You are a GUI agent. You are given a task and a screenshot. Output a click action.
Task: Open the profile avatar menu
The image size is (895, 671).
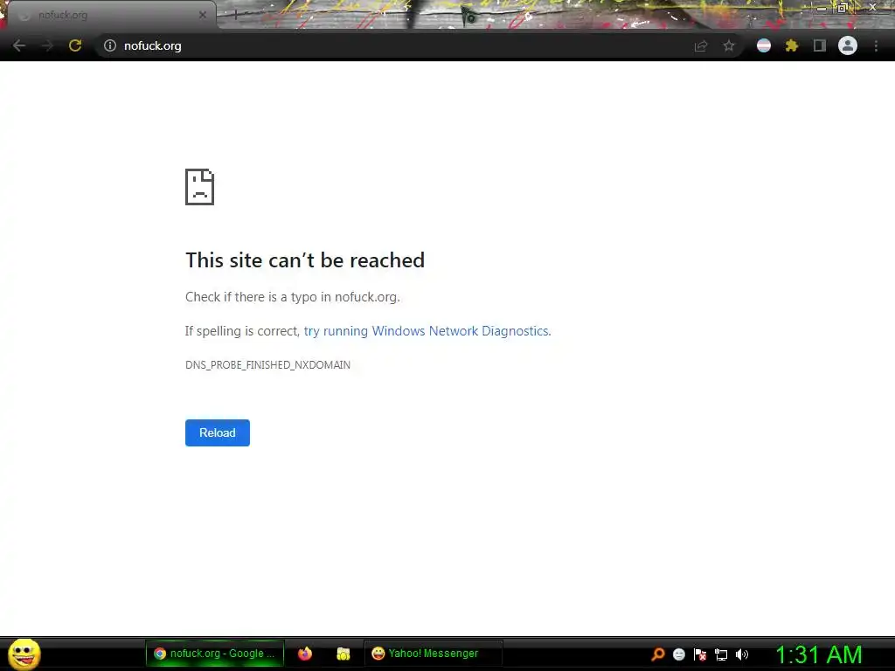[x=848, y=45]
